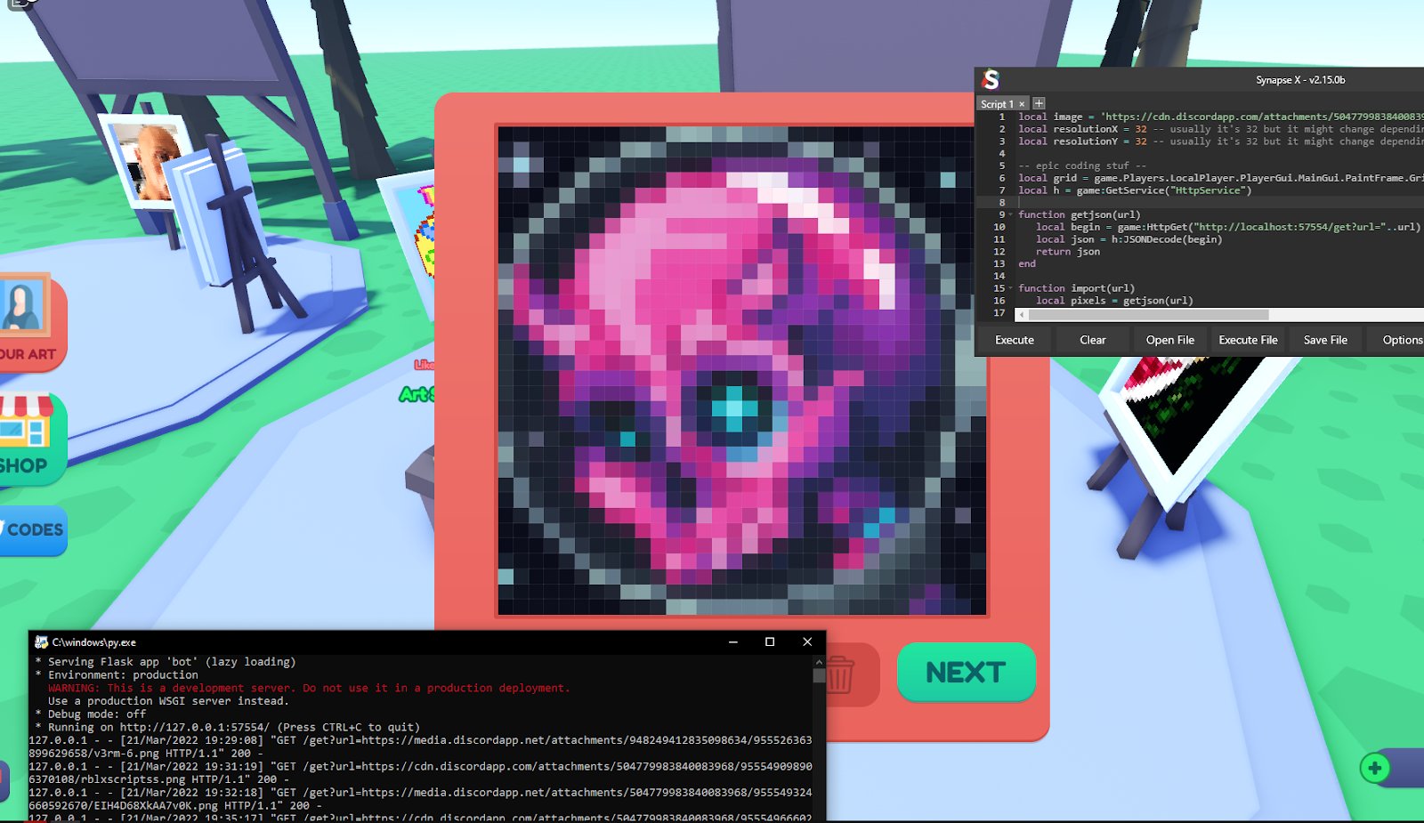Close the Script 1 tab
The image size is (1424, 823).
(x=1022, y=104)
